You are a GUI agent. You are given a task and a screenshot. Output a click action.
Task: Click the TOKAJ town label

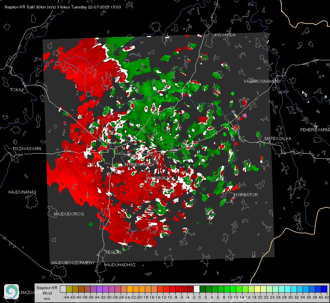pos(17,90)
